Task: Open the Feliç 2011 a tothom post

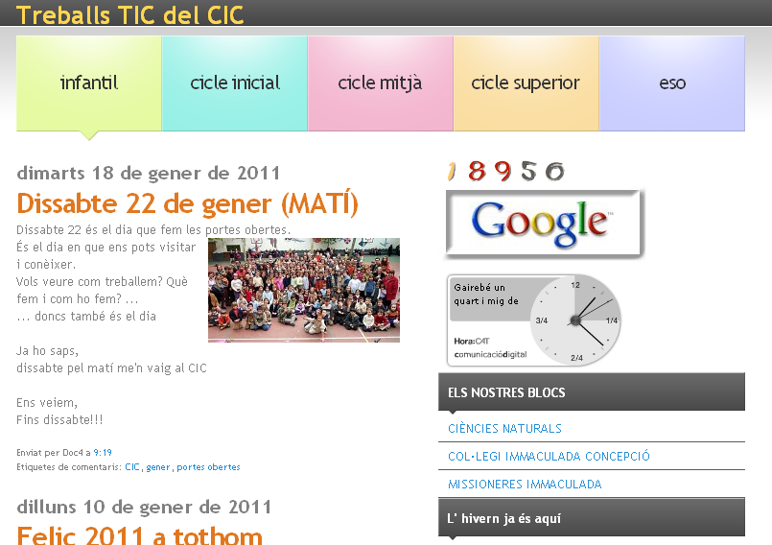Action: 139,535
